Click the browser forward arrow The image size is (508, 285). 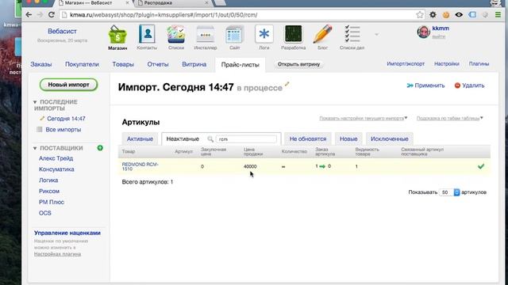[x=40, y=15]
